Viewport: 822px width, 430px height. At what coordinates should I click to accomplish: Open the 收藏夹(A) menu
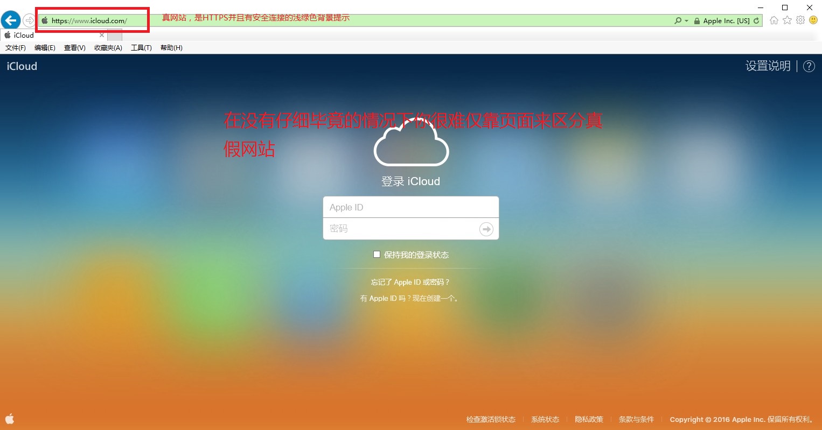(108, 48)
